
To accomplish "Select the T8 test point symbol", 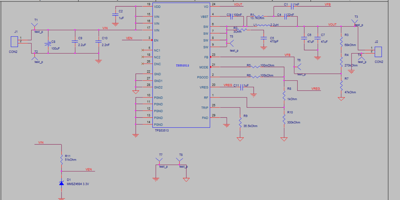I will tap(179, 161).
